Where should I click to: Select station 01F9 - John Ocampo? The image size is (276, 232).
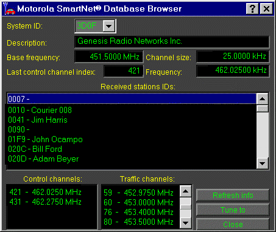pos(132,139)
